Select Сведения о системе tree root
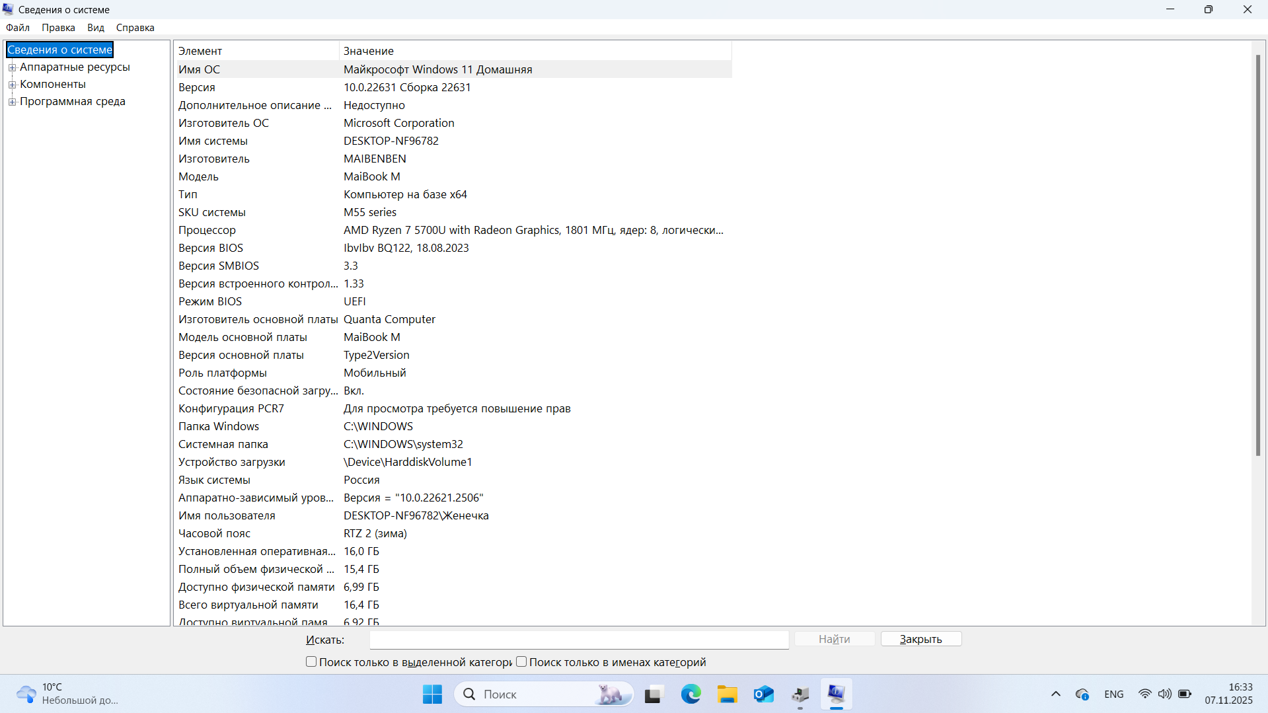Viewport: 1268px width, 713px height. pos(59,50)
